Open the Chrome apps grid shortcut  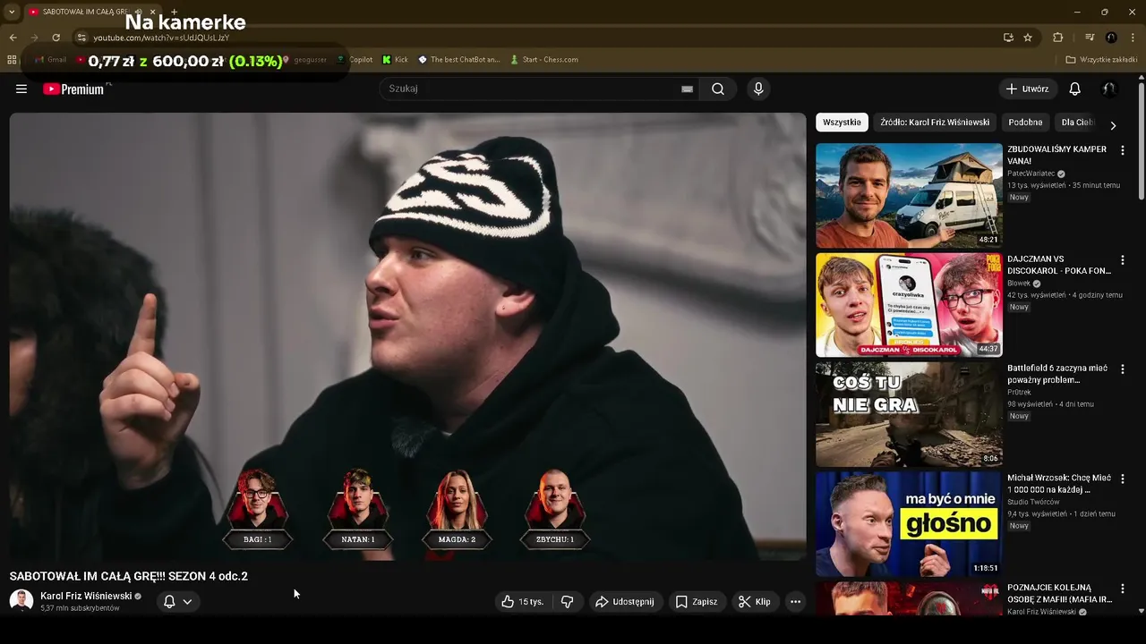point(12,60)
